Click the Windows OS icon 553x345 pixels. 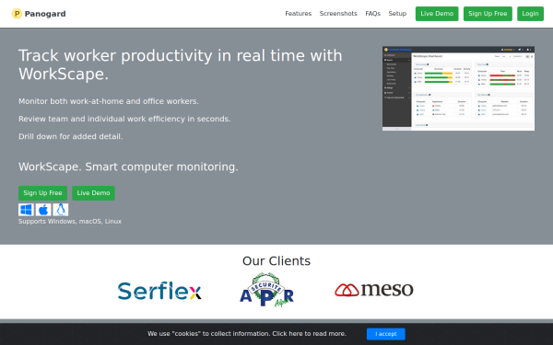coord(26,210)
